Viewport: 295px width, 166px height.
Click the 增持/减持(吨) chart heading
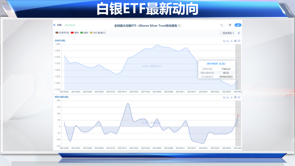click(x=61, y=97)
